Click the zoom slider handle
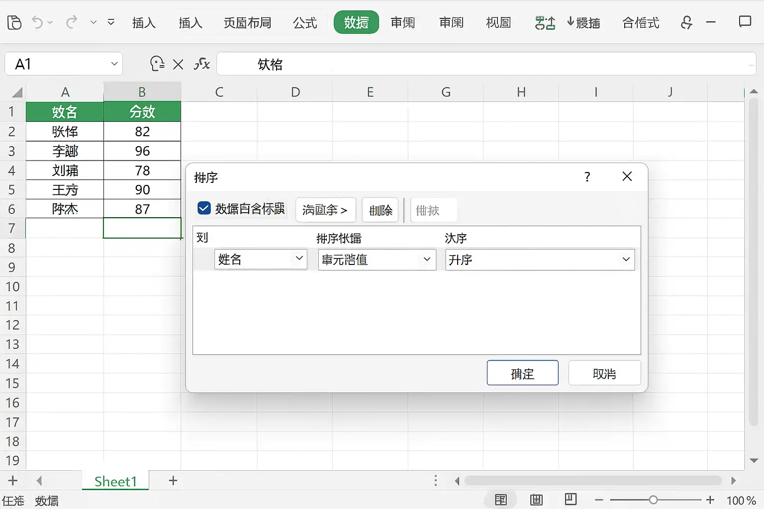This screenshot has width=764, height=509. pos(653,500)
